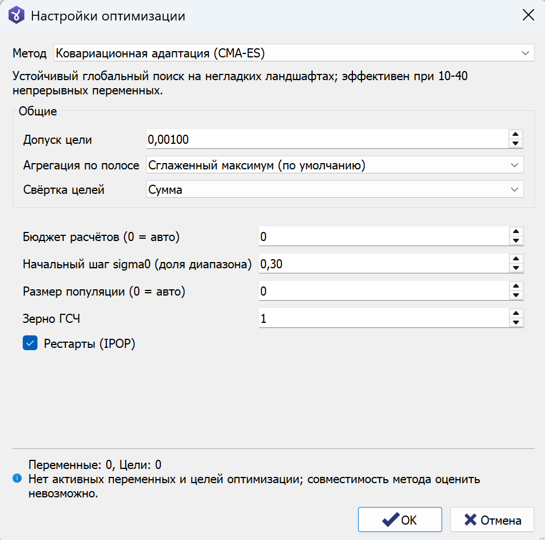Increase Бюджет расчётов with up arrow

(x=516, y=231)
